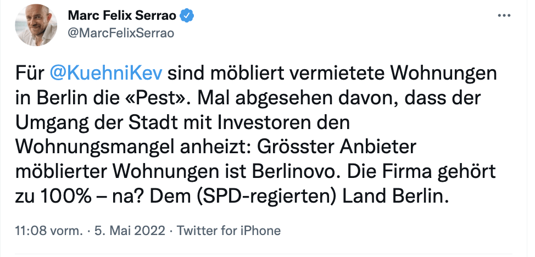Open the @KuehniKev mention
The height and width of the screenshot is (257, 535).
pyautogui.click(x=108, y=72)
